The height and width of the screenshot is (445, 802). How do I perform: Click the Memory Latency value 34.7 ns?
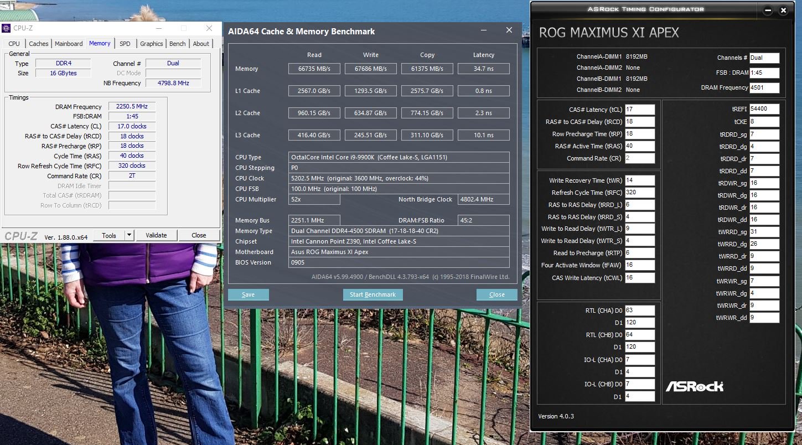coord(483,69)
